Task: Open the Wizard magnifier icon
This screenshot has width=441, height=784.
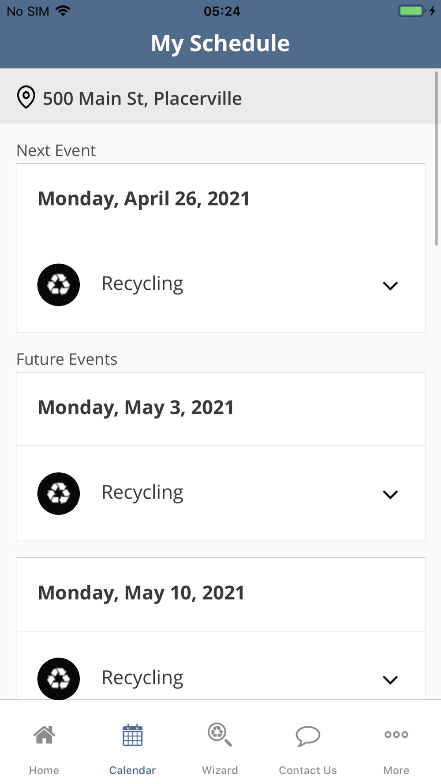Action: 220,735
